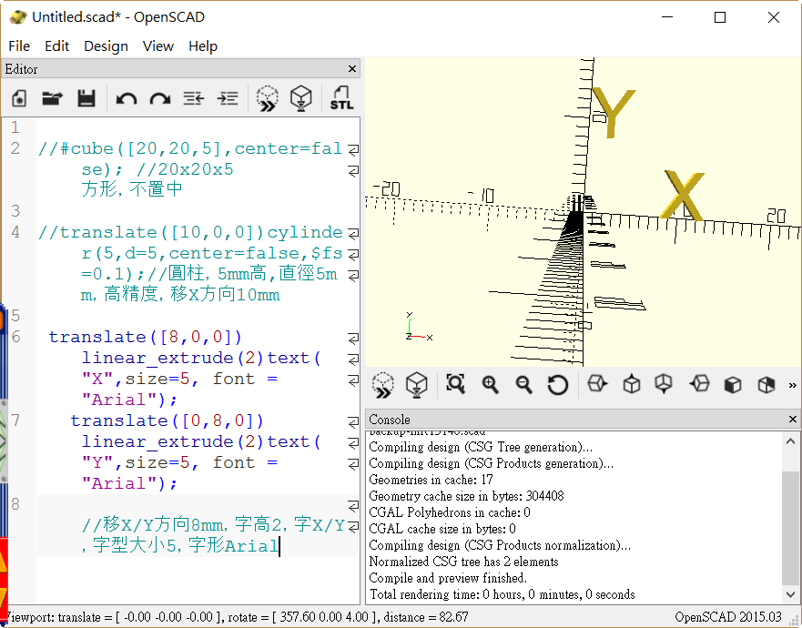The width and height of the screenshot is (802, 628).
Task: Click the Viewport translate status bar text
Action: (238, 617)
